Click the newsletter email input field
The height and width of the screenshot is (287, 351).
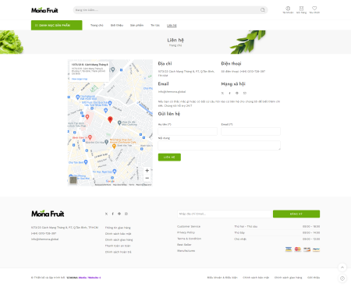click(x=225, y=214)
